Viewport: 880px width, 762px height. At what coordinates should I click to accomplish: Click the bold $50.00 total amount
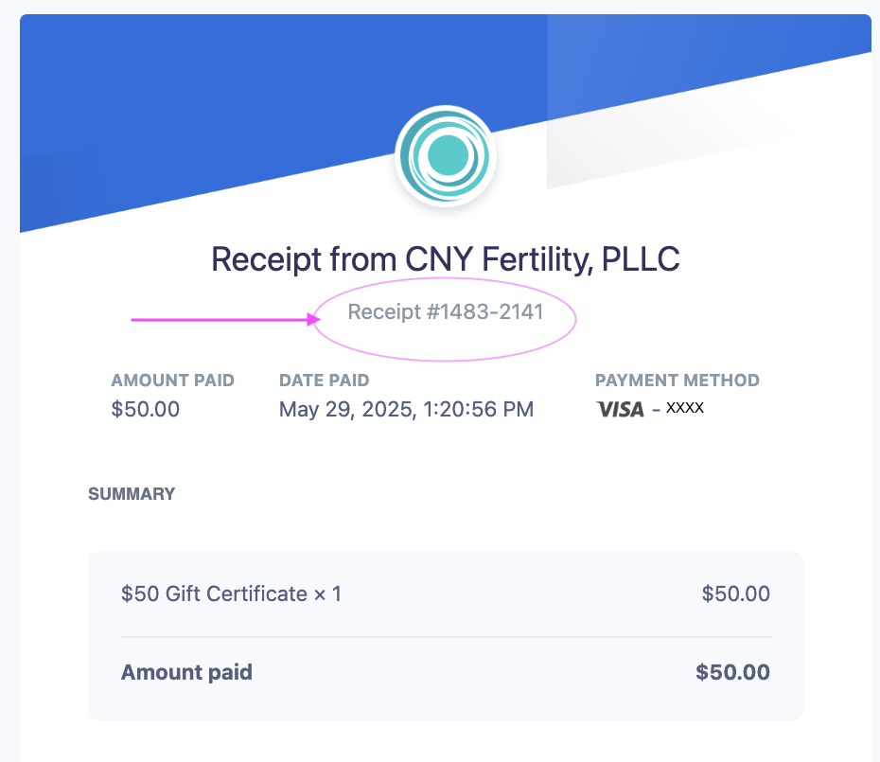click(x=732, y=672)
